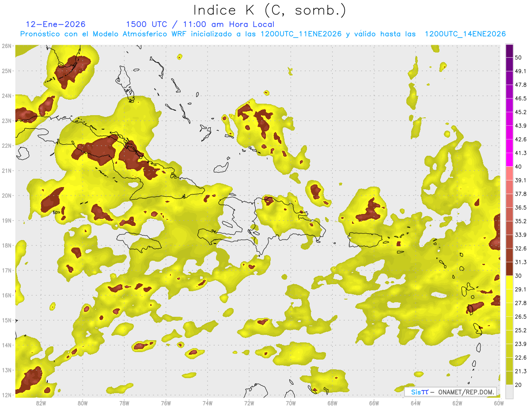The width and height of the screenshot is (530, 409).
Task: Click the latitude axis label '15N'
Action: pyautogui.click(x=6, y=320)
